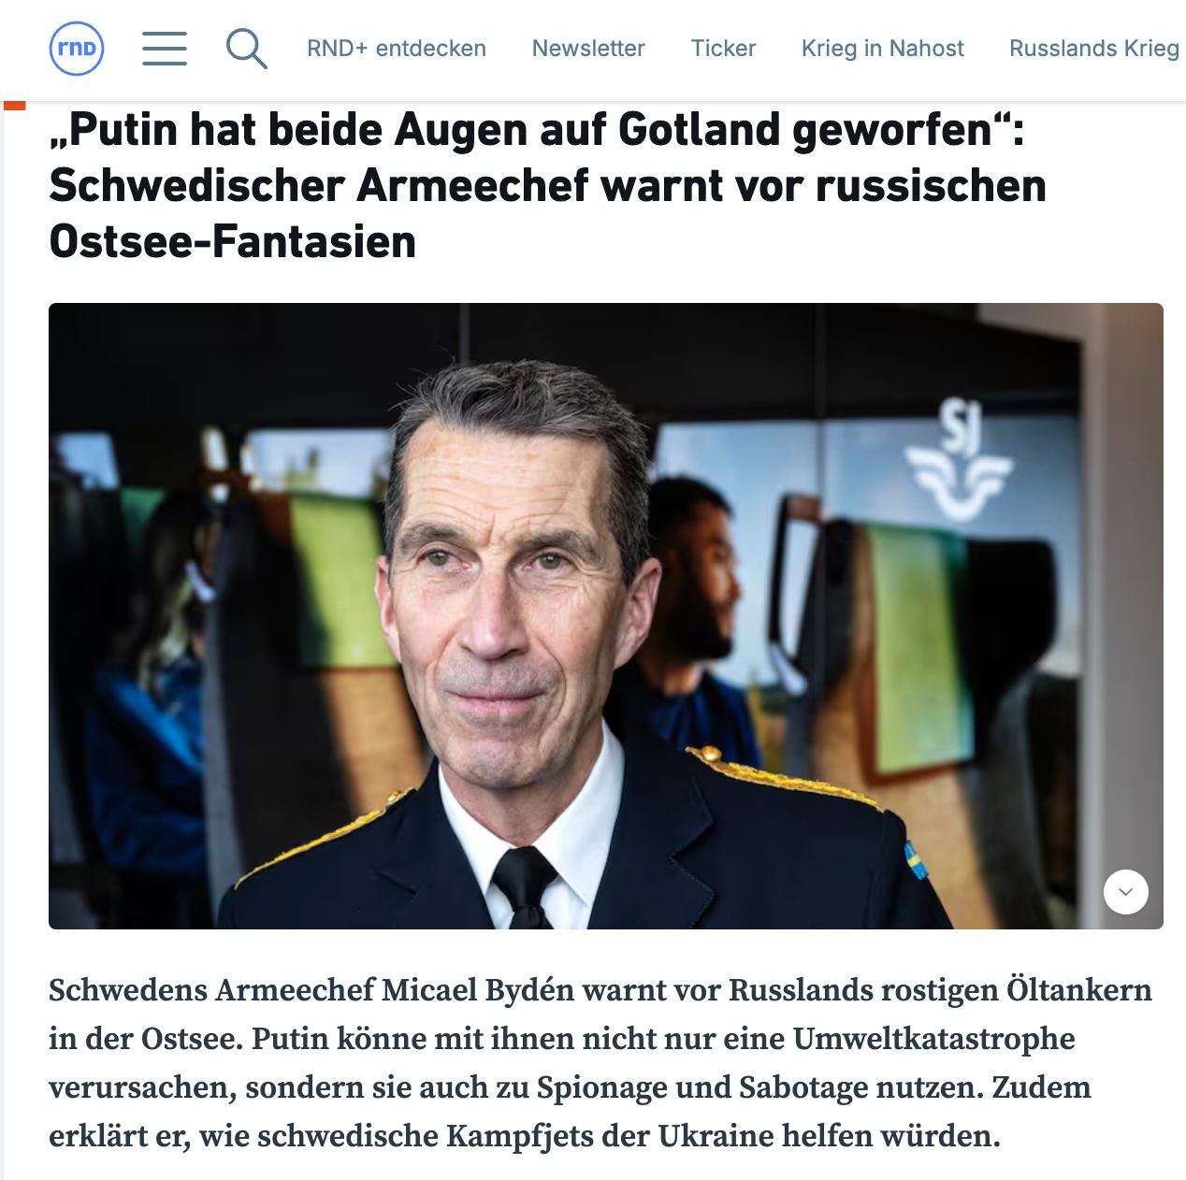Click the name Micael Bydén in intro

[x=478, y=990]
